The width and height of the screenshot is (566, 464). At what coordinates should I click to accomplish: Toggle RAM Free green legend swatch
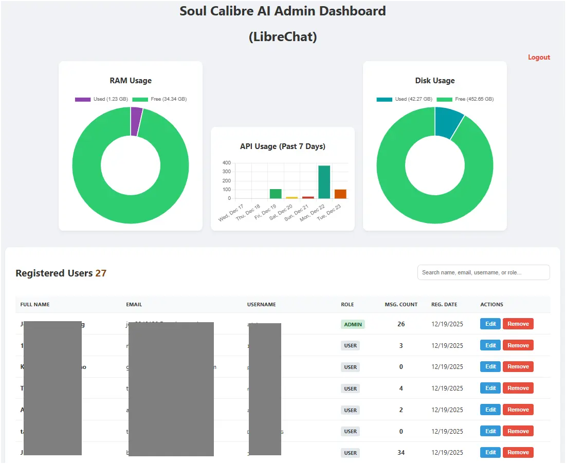click(x=140, y=99)
